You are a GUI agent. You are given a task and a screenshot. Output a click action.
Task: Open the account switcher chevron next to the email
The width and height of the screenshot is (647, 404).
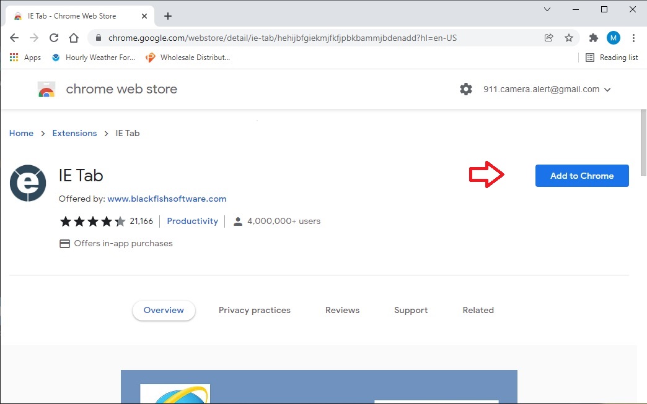tap(607, 88)
